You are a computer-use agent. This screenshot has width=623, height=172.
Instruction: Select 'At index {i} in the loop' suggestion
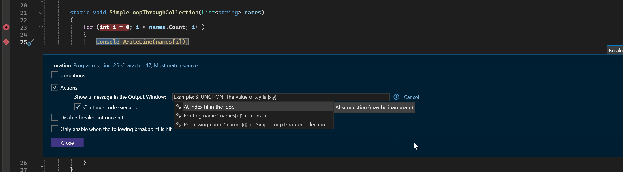209,107
